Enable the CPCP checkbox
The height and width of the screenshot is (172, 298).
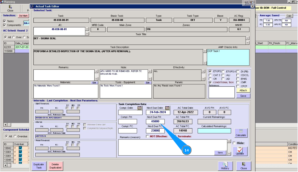point(238,86)
